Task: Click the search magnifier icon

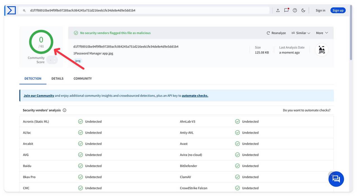Action: coord(24,11)
